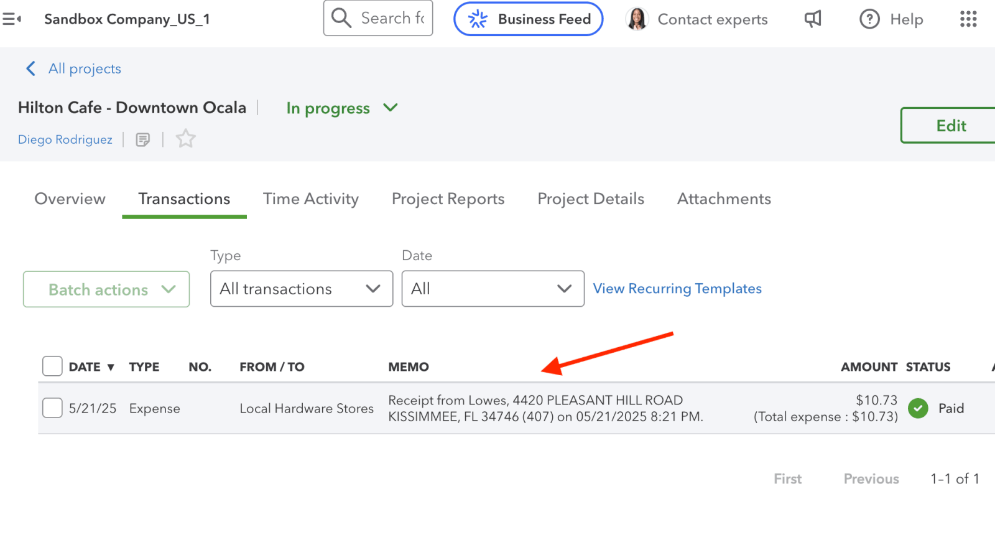Switch to the Time Activity tab
Image resolution: width=995 pixels, height=560 pixels.
(311, 199)
